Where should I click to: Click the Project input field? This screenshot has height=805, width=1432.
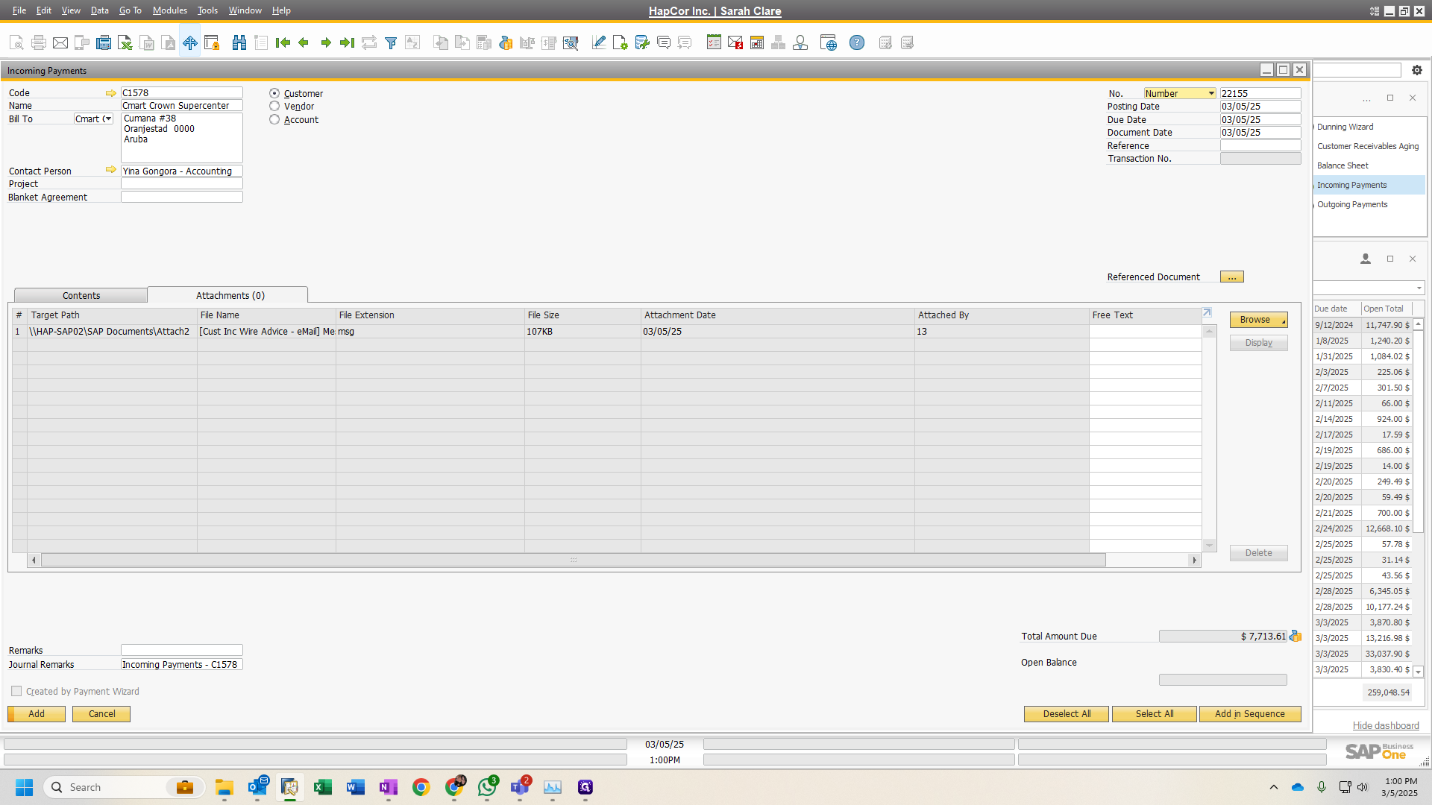click(x=181, y=183)
